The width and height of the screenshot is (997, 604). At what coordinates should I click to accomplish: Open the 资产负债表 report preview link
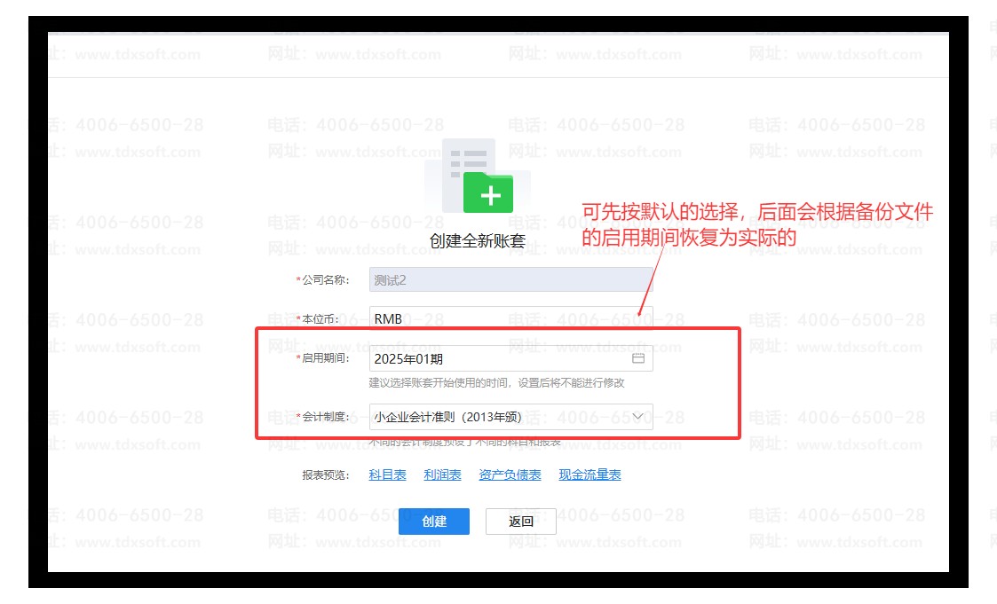pyautogui.click(x=510, y=475)
